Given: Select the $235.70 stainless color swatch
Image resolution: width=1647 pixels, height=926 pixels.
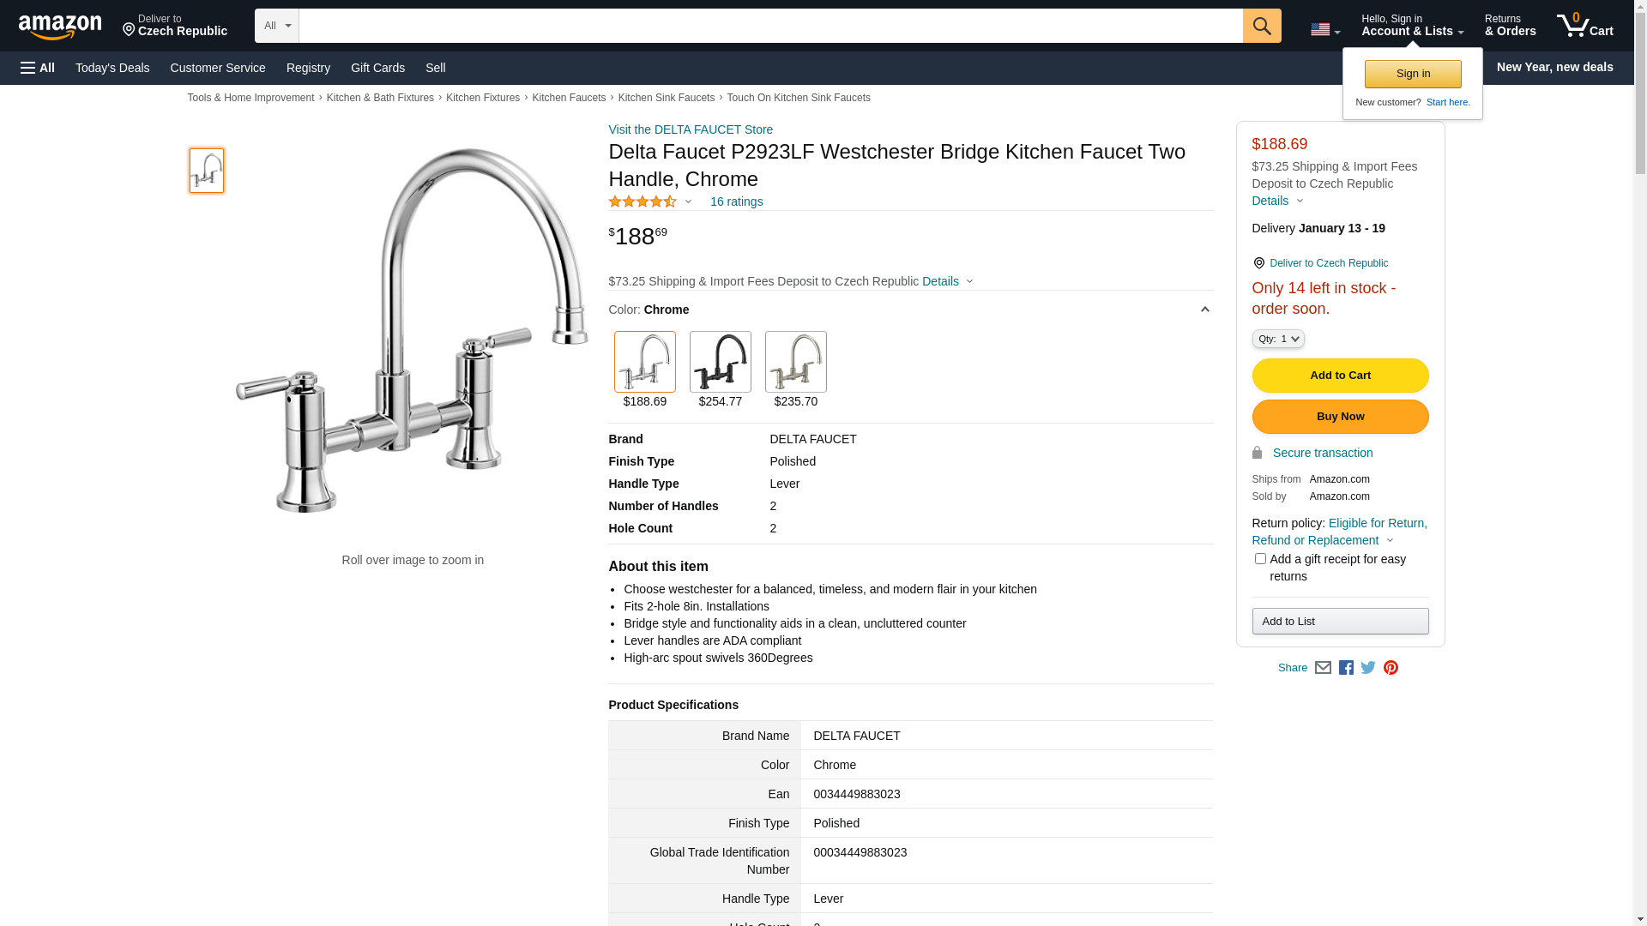Looking at the screenshot, I should (796, 362).
